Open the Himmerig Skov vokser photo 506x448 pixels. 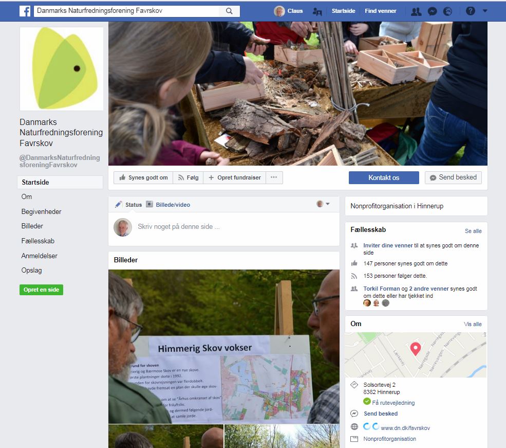point(224,347)
